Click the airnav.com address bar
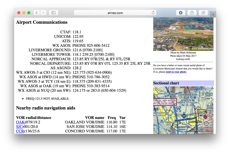Viewport: 230px width, 154px height. [x=115, y=13]
